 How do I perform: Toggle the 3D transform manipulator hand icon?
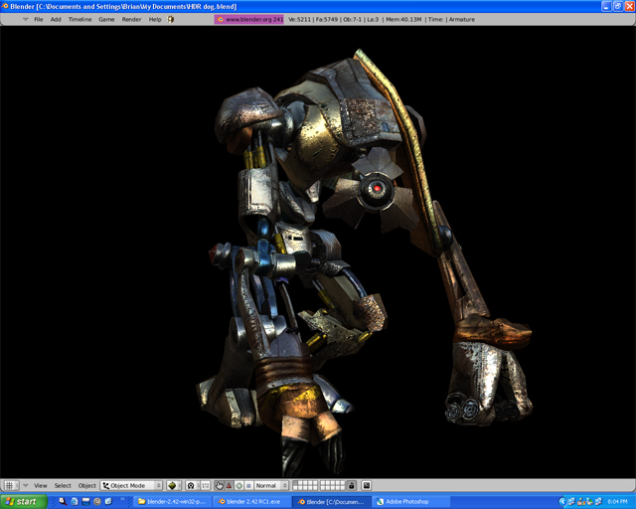[219, 485]
